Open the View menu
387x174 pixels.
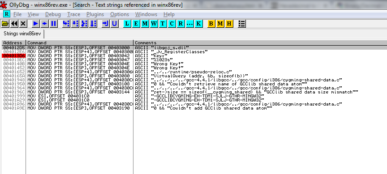click(x=33, y=14)
